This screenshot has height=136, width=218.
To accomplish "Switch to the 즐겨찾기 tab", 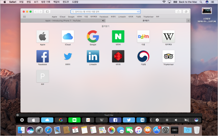I will (146, 20).
